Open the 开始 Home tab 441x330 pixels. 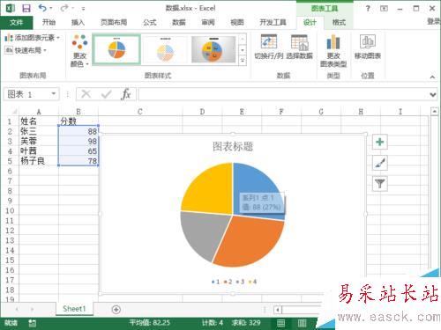[x=49, y=22]
